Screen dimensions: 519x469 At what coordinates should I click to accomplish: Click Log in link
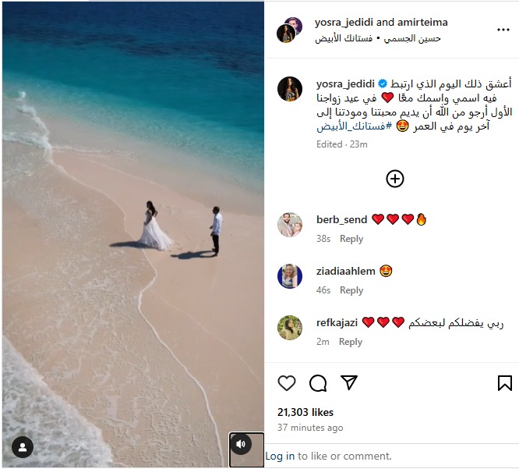click(x=280, y=456)
